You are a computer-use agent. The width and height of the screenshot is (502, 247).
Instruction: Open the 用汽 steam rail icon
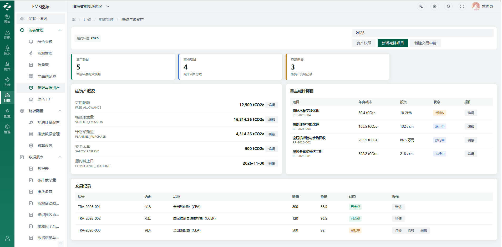7,66
